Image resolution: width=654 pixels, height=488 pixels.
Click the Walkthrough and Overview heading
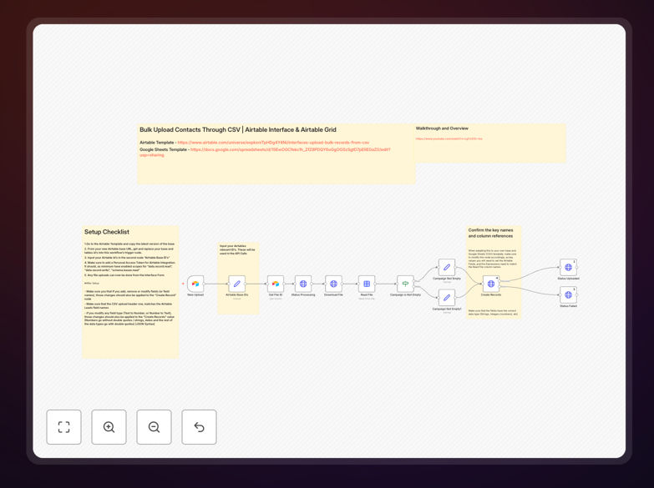(442, 128)
